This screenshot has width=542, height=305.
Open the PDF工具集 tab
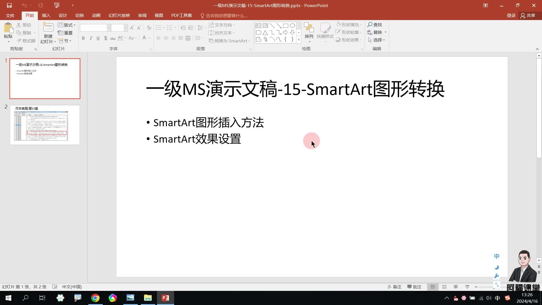[182, 16]
